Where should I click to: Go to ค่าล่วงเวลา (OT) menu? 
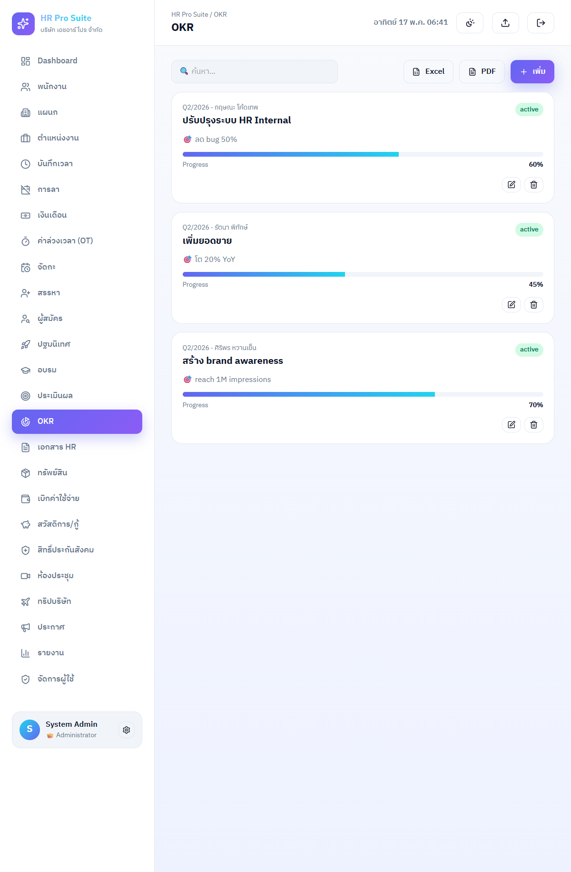(77, 241)
